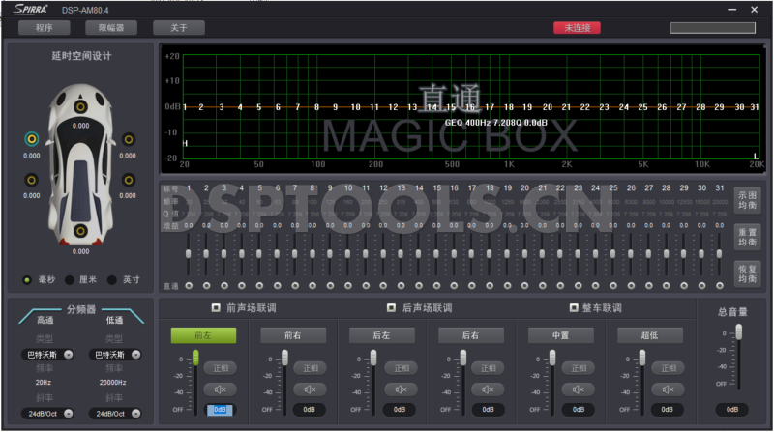Click the 总音量 master volume slider handle
The width and height of the screenshot is (774, 432).
739,331
